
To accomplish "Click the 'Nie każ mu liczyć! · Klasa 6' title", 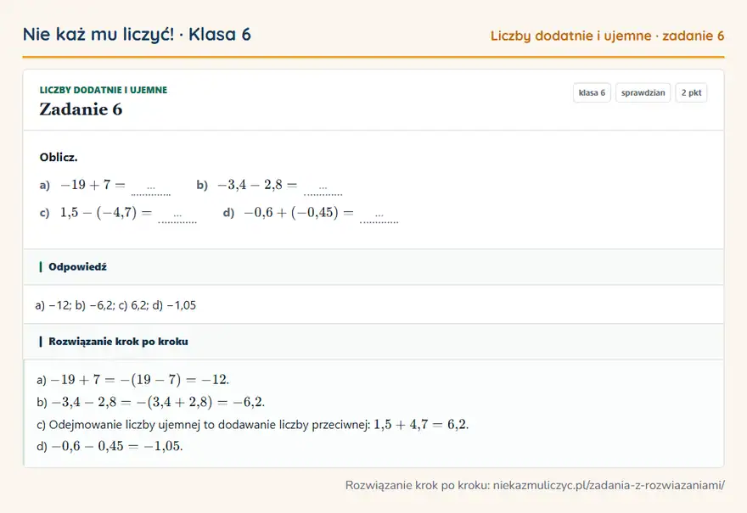I will pos(137,34).
